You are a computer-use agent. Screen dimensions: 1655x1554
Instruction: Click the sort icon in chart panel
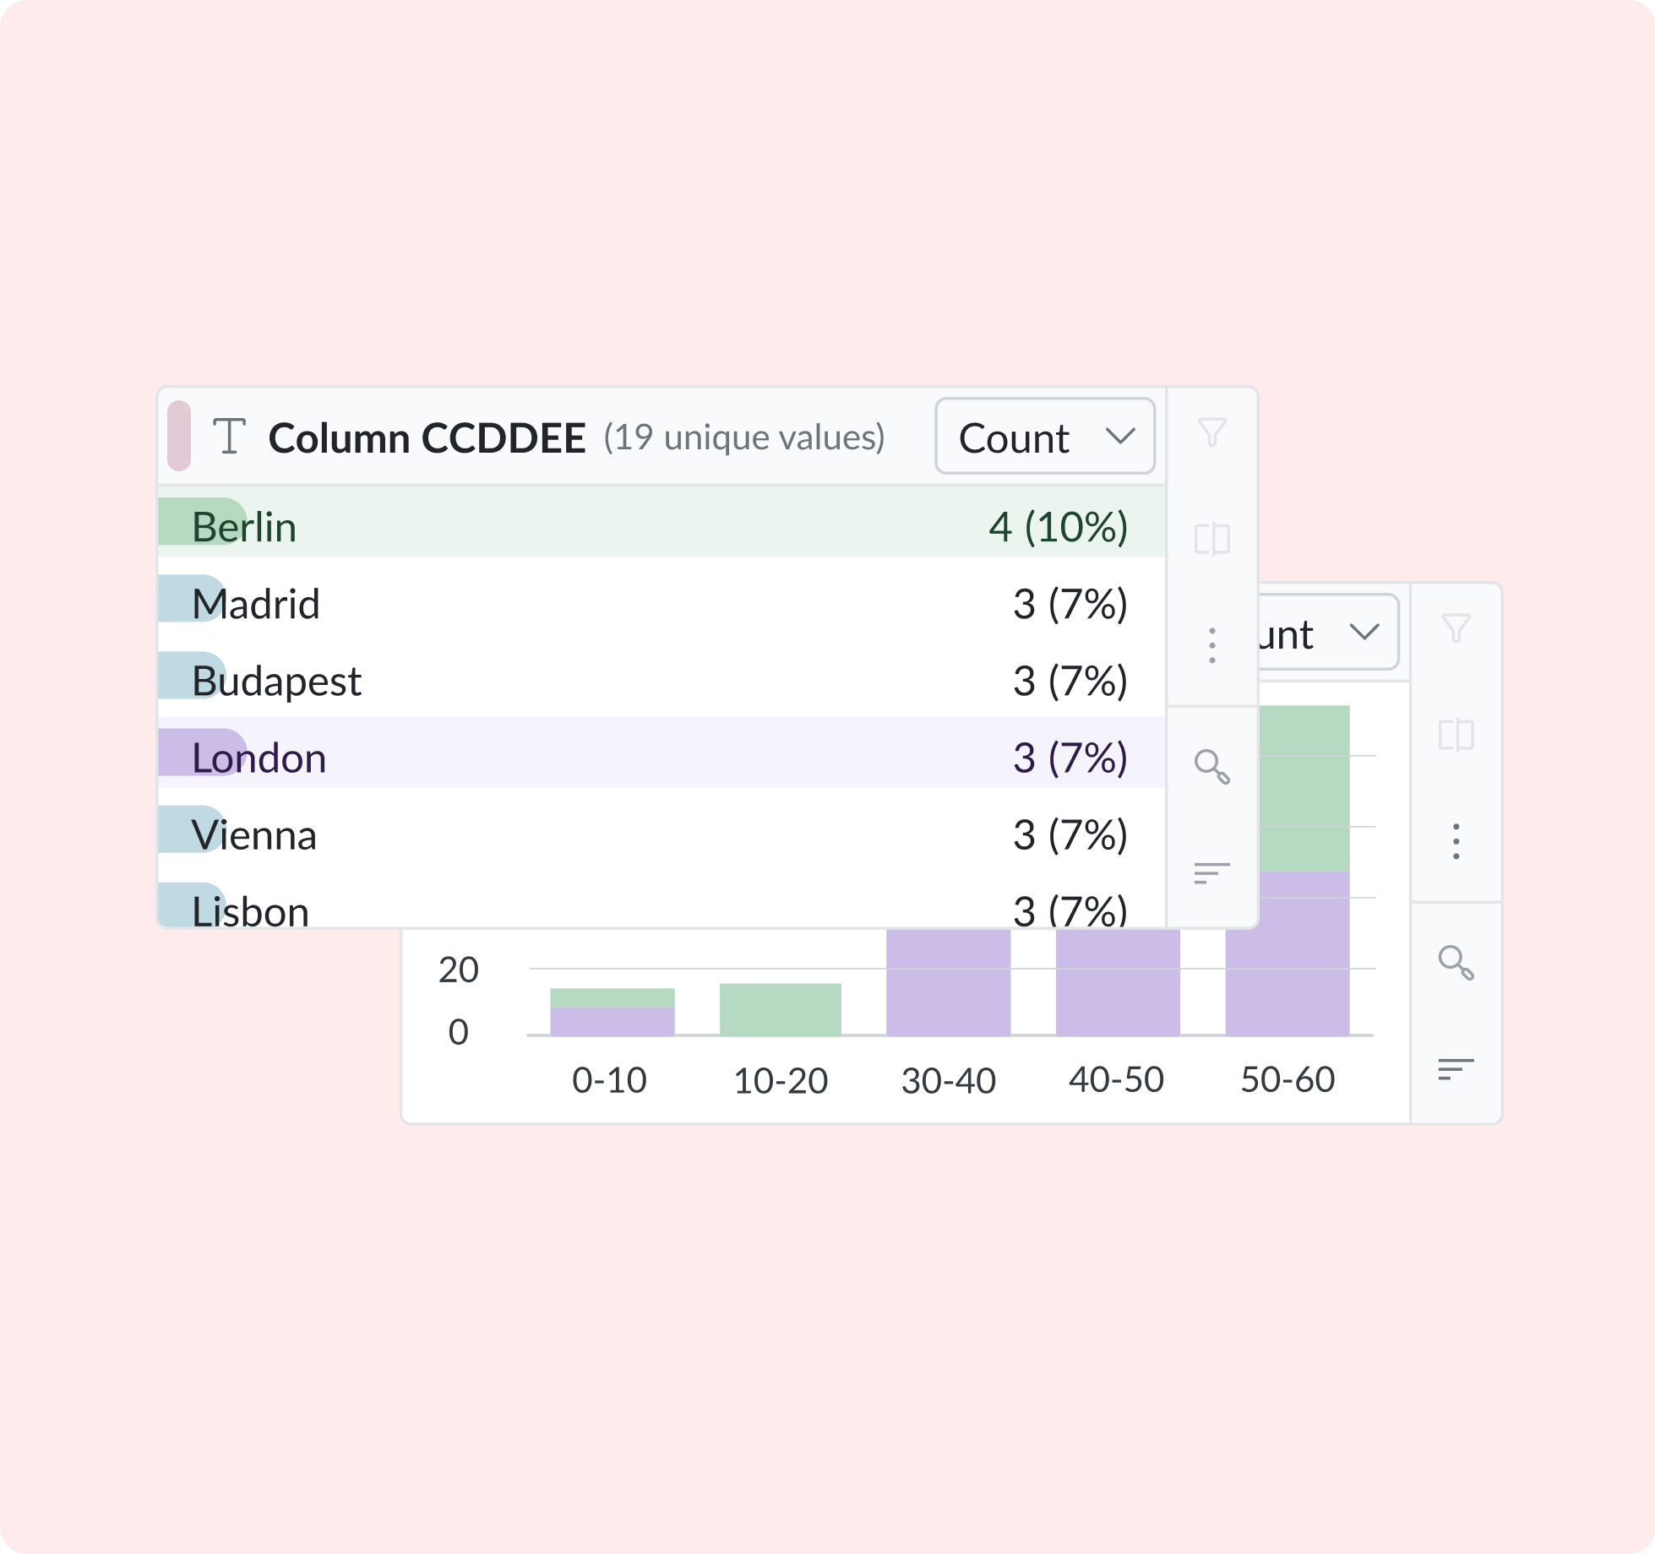point(1456,1069)
